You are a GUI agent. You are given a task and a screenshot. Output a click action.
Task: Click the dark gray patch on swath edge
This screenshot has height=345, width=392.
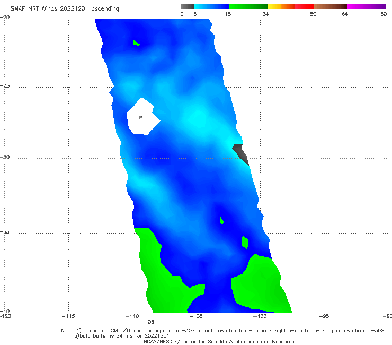tap(241, 154)
